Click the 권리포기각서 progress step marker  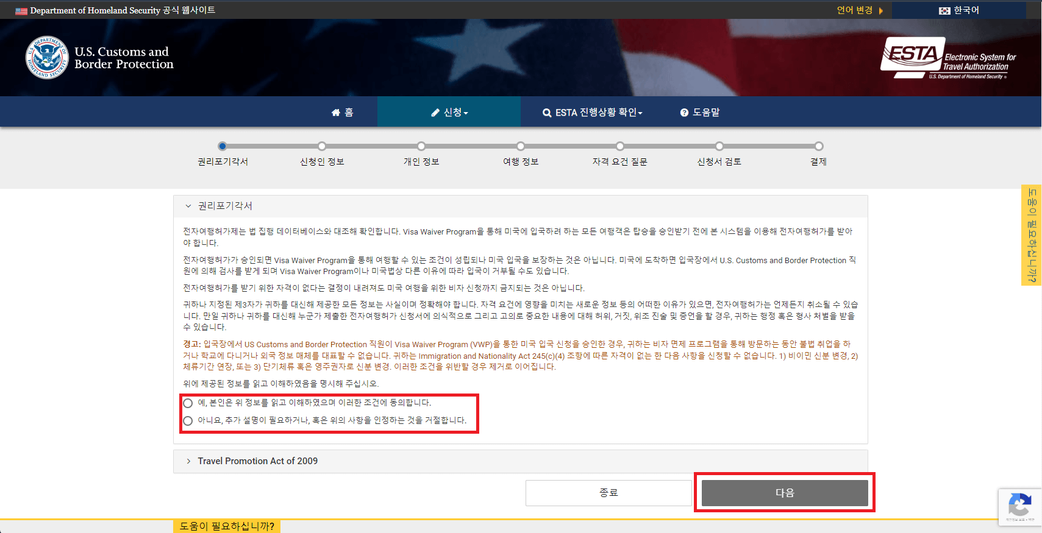tap(223, 146)
